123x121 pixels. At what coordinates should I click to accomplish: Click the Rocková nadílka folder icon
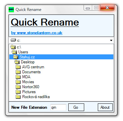pyautogui.click(x=18, y=97)
